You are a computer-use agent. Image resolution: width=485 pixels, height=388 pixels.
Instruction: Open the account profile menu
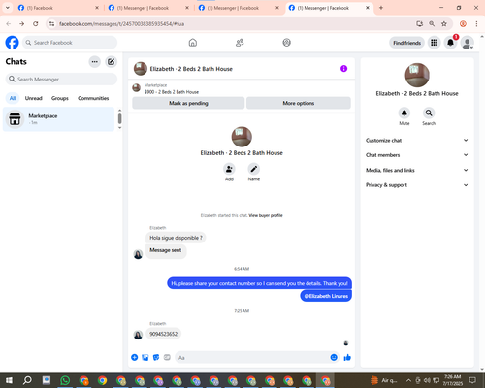(x=468, y=43)
